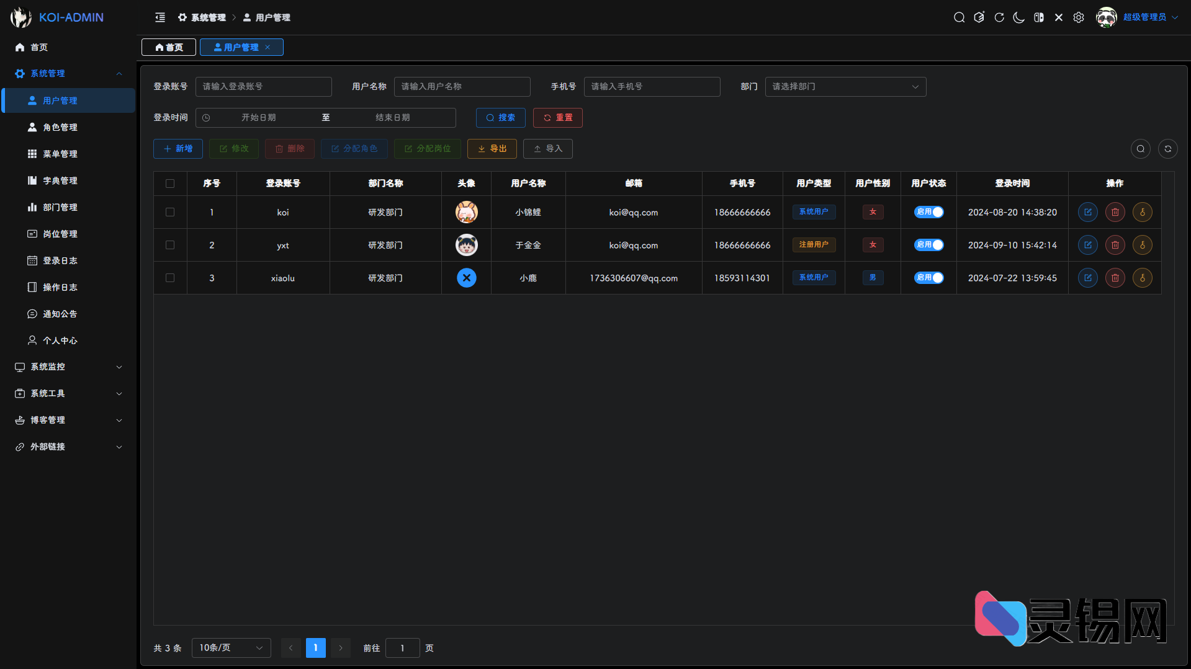Click the 导出 export button
This screenshot has width=1191, height=669.
[492, 149]
